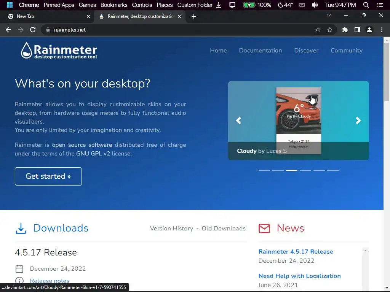Switch to the Rainmeter browser tab
390x292 pixels.
[140, 16]
